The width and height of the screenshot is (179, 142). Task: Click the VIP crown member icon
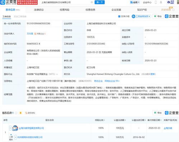pos(171,2)
